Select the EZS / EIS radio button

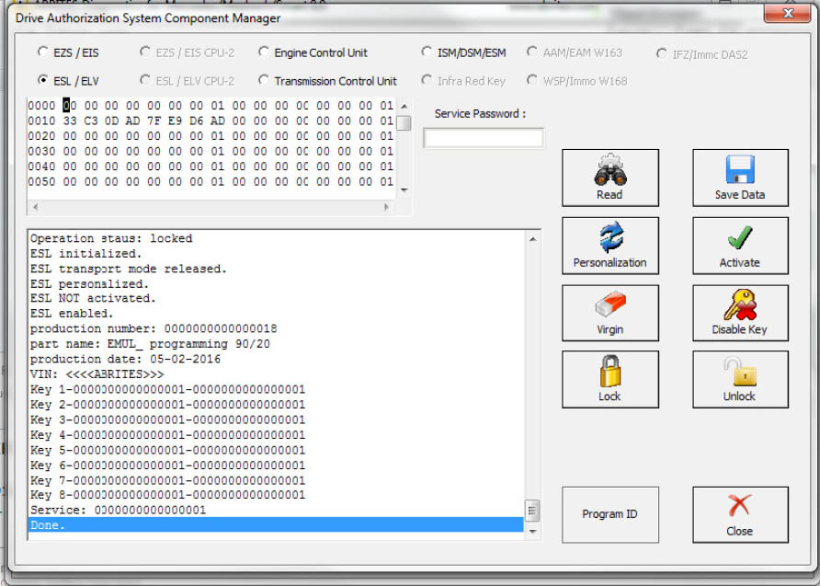(x=43, y=53)
